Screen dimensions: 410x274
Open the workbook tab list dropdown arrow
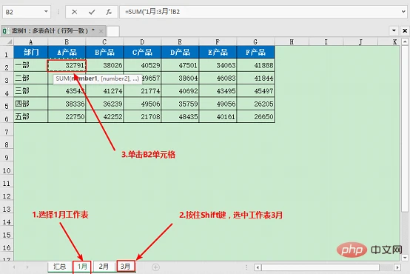click(394, 30)
